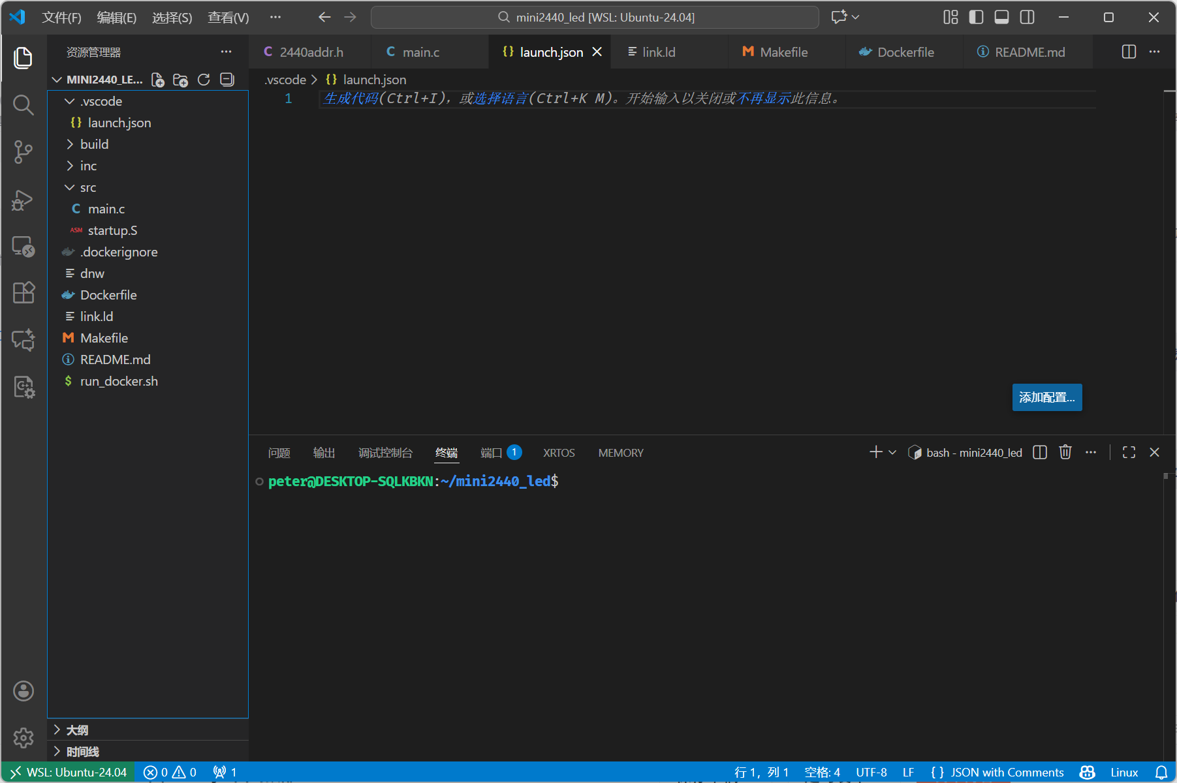Viewport: 1177px width, 783px height.
Task: Collapse all folders in the explorer
Action: click(227, 79)
